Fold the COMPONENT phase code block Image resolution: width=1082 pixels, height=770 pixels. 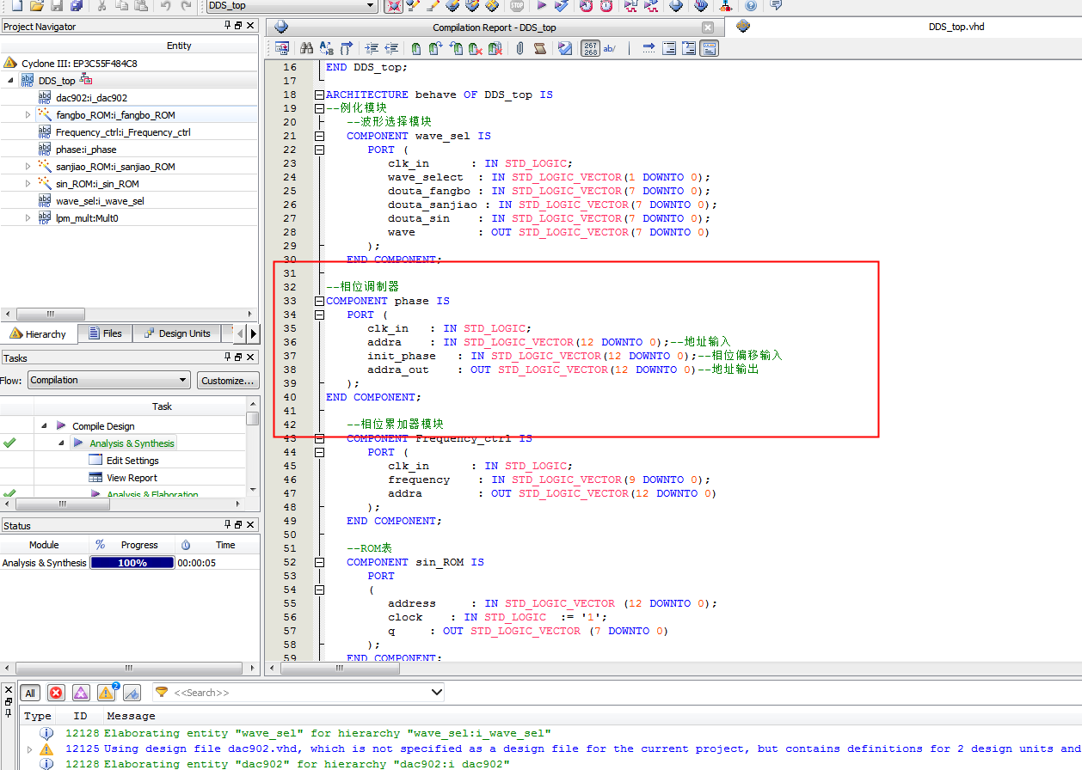pos(320,301)
